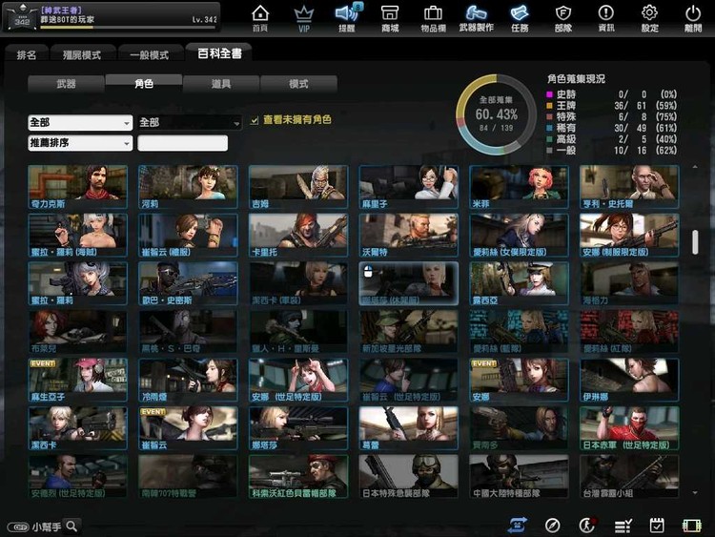Expand the 推薦排序 sort dropdown
The height and width of the screenshot is (537, 715).
80,143
